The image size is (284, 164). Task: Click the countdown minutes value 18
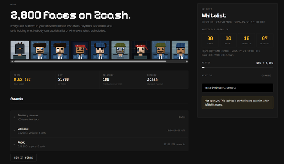pos(246,38)
